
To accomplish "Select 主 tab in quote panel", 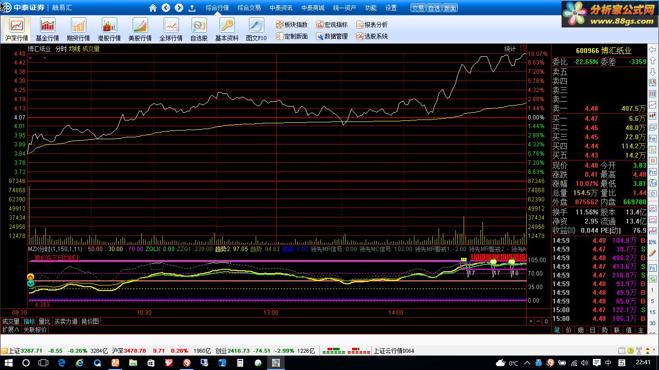I will pyautogui.click(x=641, y=330).
